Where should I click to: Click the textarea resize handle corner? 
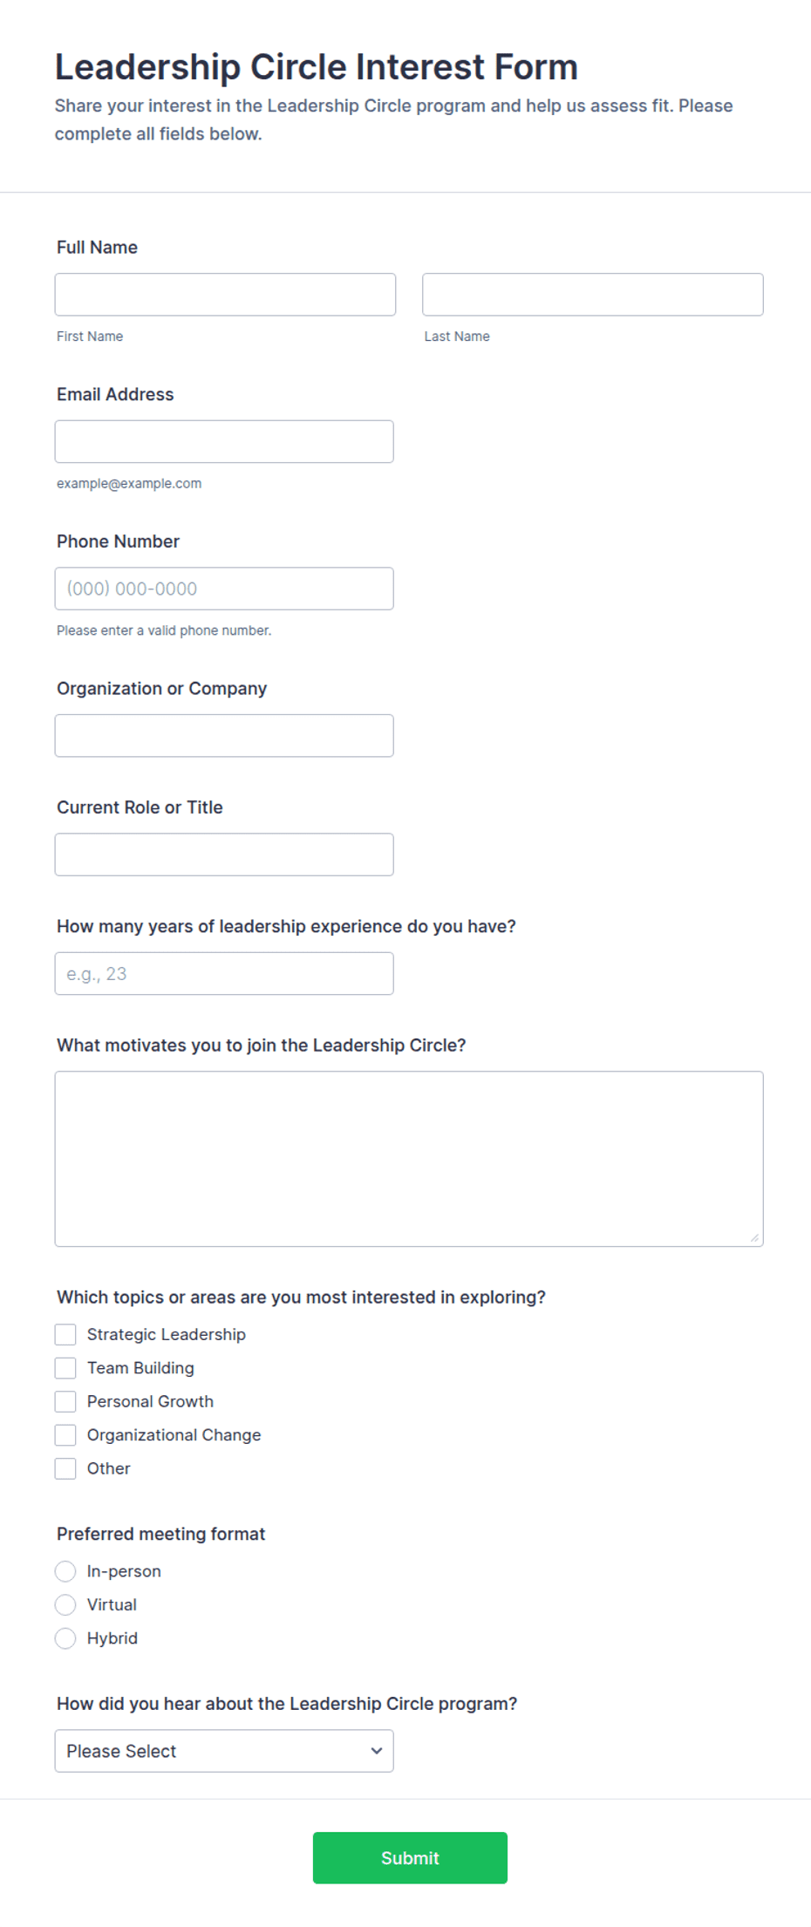coord(754,1237)
